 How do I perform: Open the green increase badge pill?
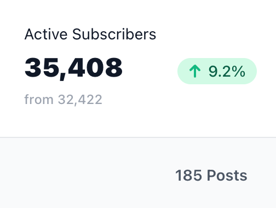tap(217, 71)
